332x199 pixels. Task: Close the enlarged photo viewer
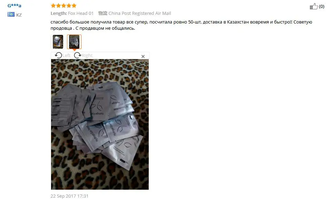coord(143,56)
